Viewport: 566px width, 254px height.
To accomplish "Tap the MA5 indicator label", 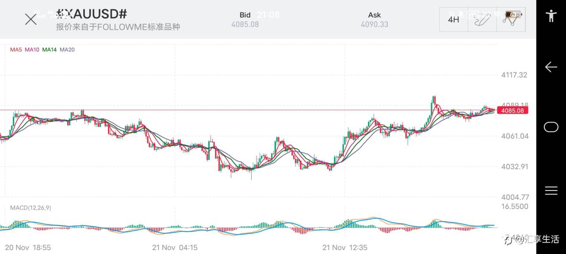I will 16,50.
